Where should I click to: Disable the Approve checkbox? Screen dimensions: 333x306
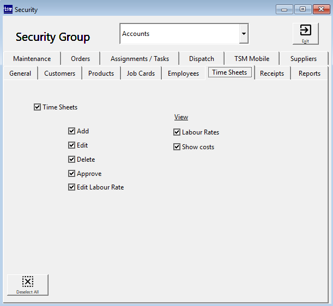pyautogui.click(x=72, y=174)
